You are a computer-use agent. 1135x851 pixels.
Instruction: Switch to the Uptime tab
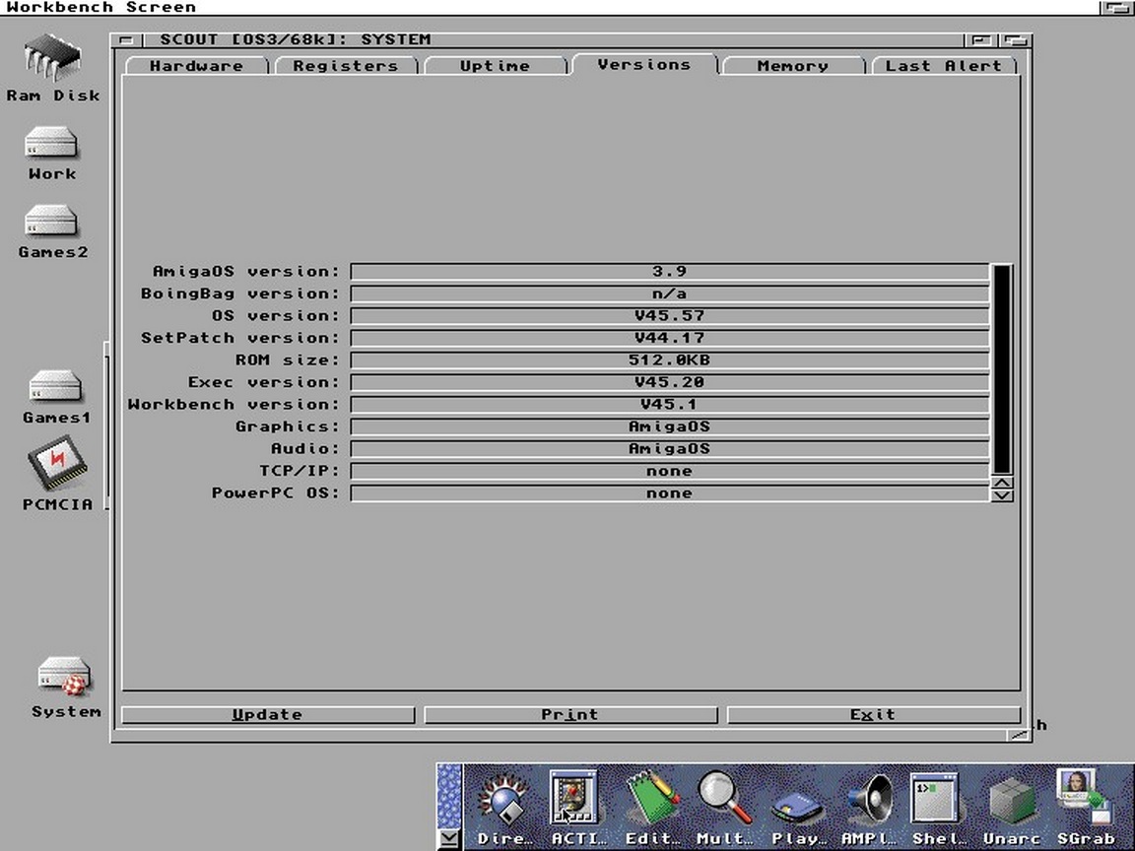[x=496, y=66]
